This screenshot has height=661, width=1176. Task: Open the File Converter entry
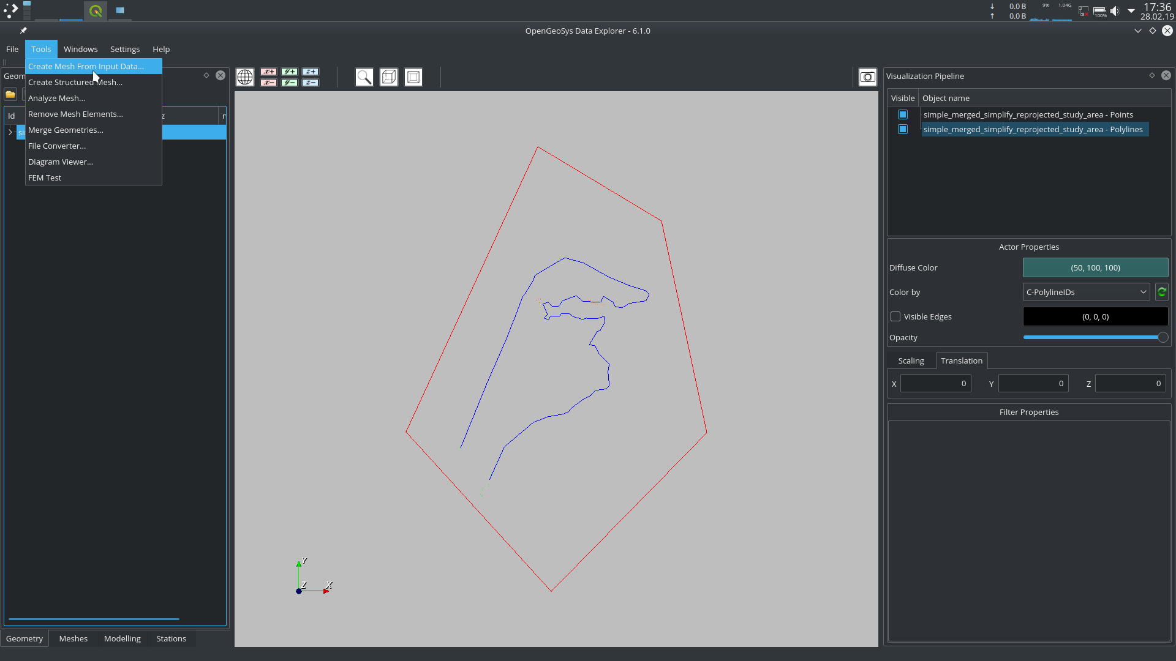(57, 146)
